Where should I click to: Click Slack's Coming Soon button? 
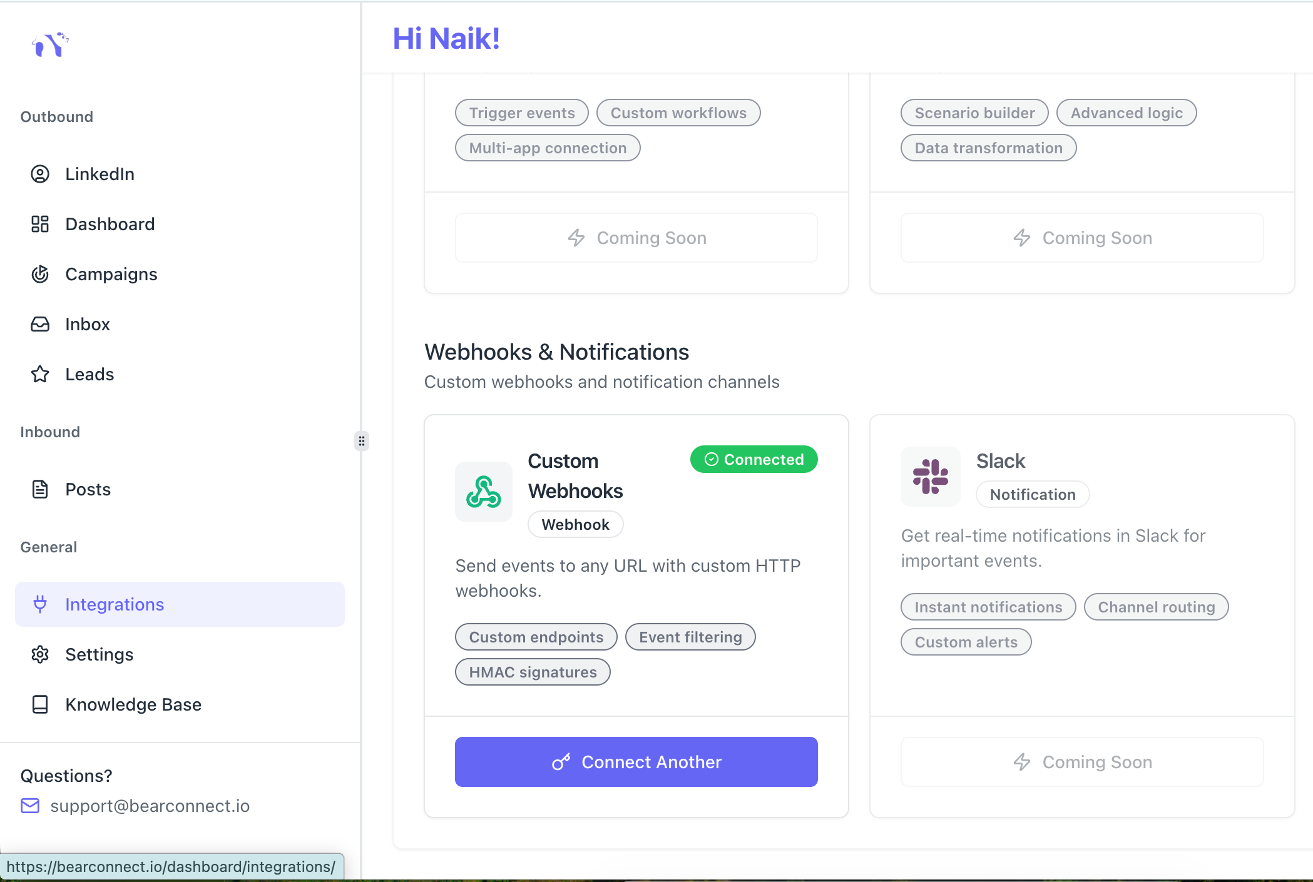(x=1081, y=762)
